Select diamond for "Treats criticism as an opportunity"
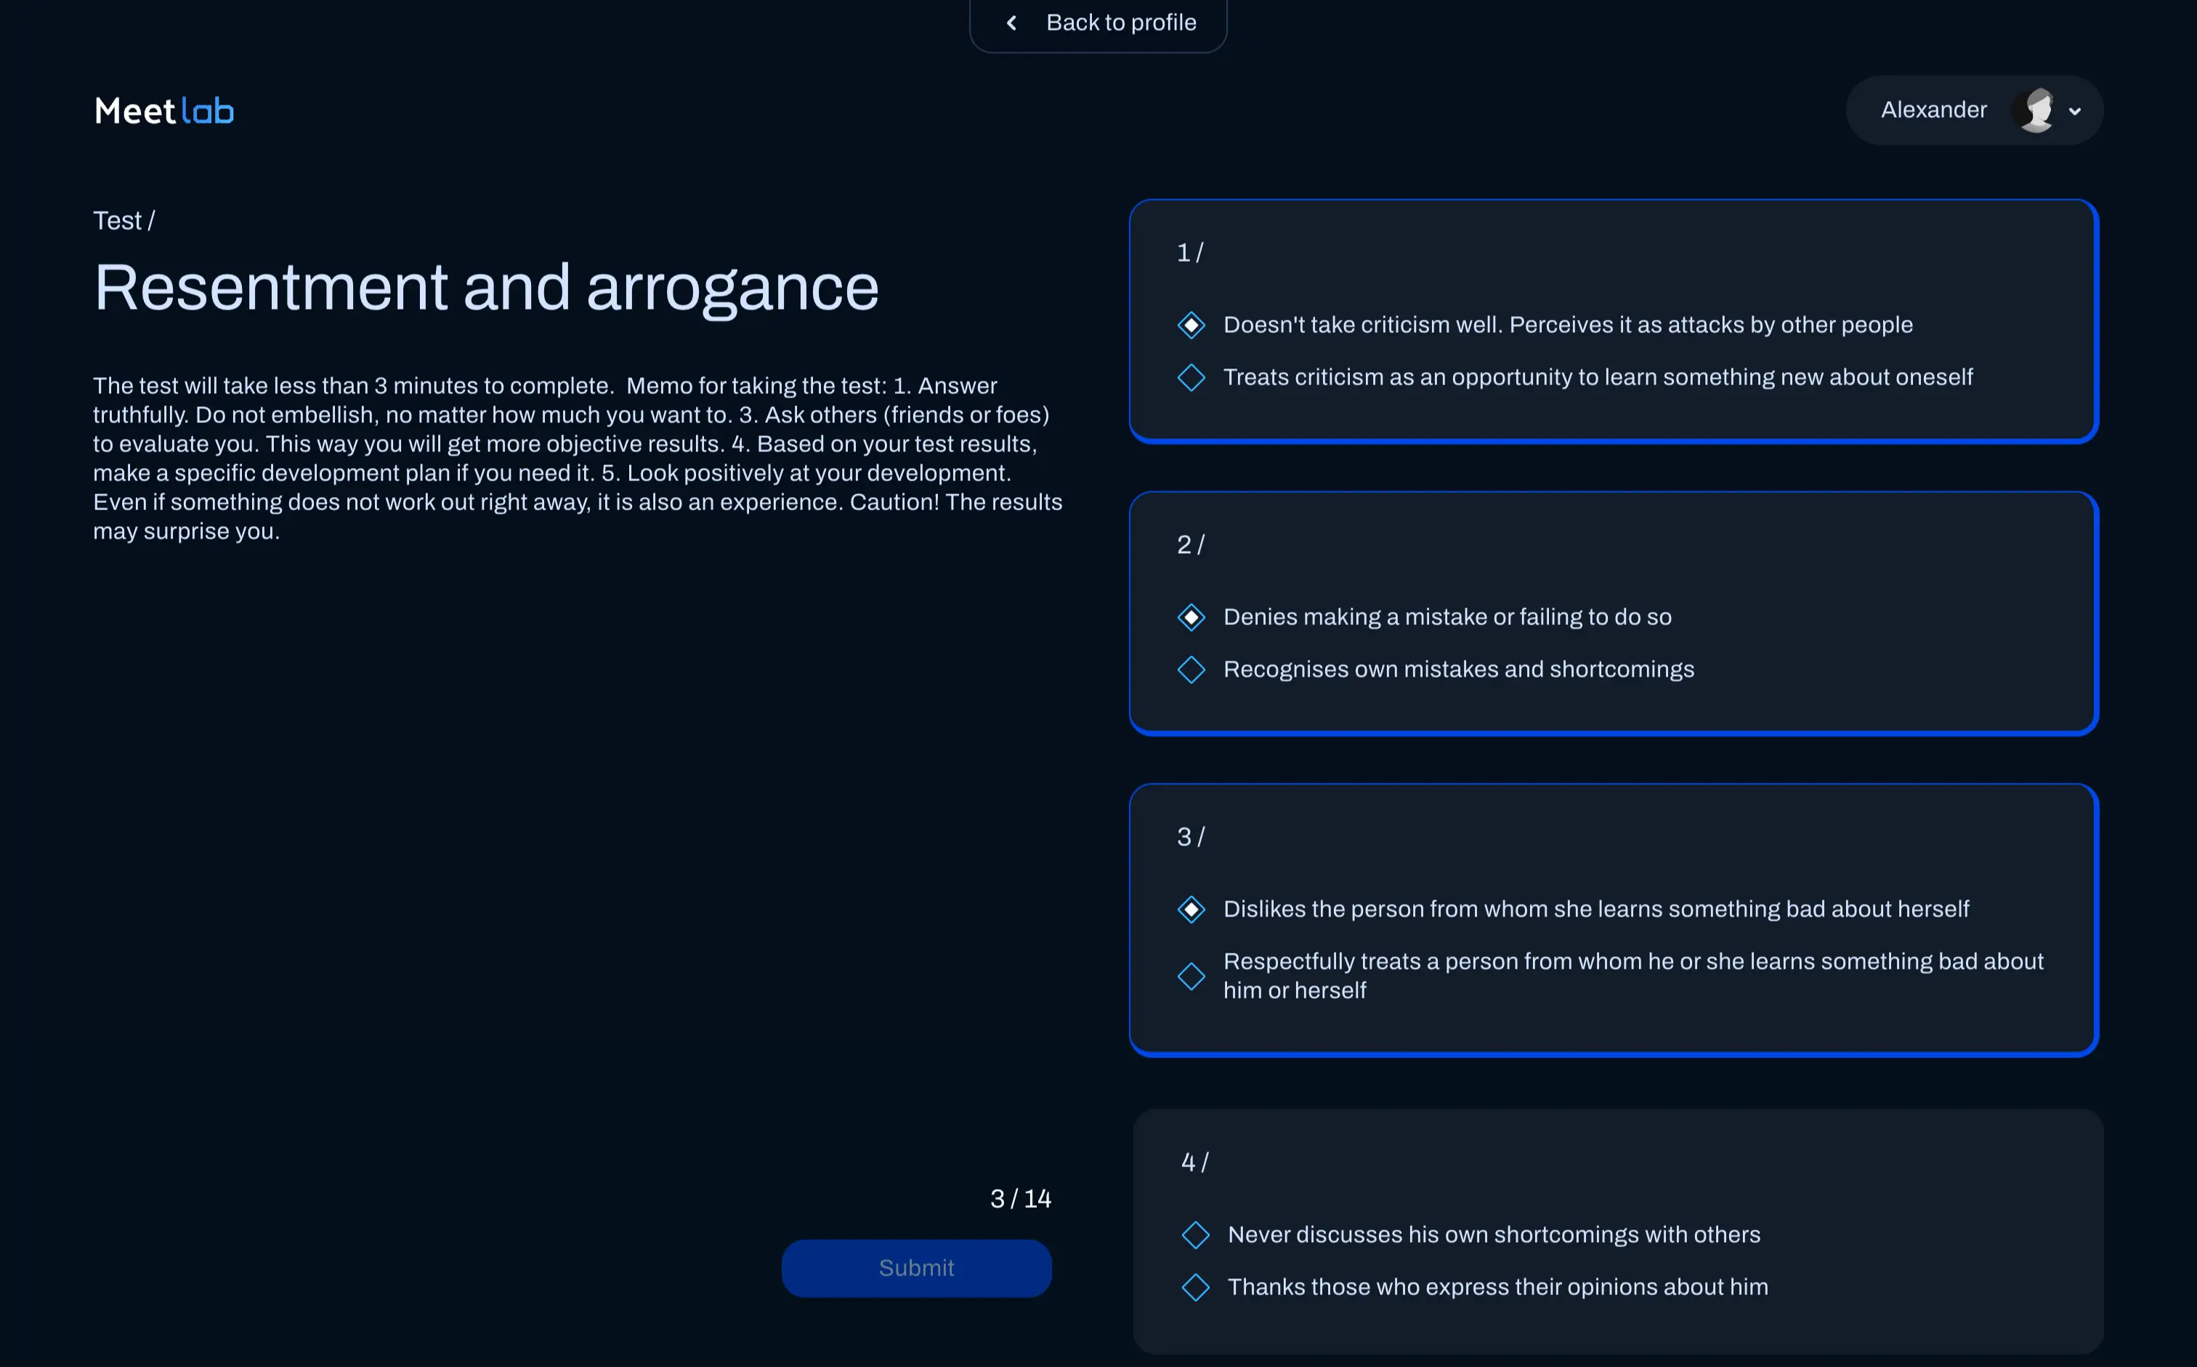The height and width of the screenshot is (1367, 2197). 1191,378
